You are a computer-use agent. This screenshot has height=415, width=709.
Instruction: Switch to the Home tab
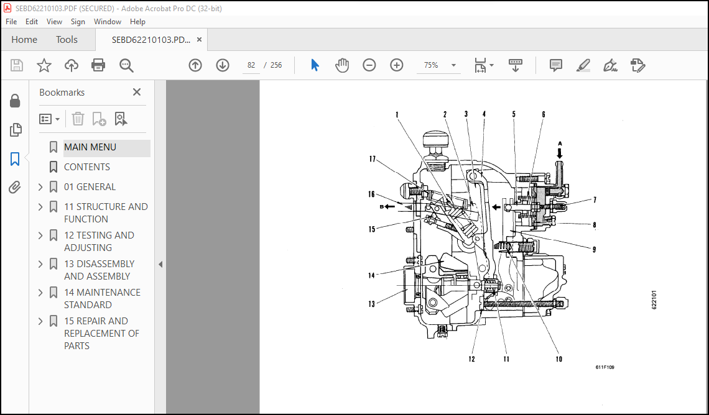(24, 40)
